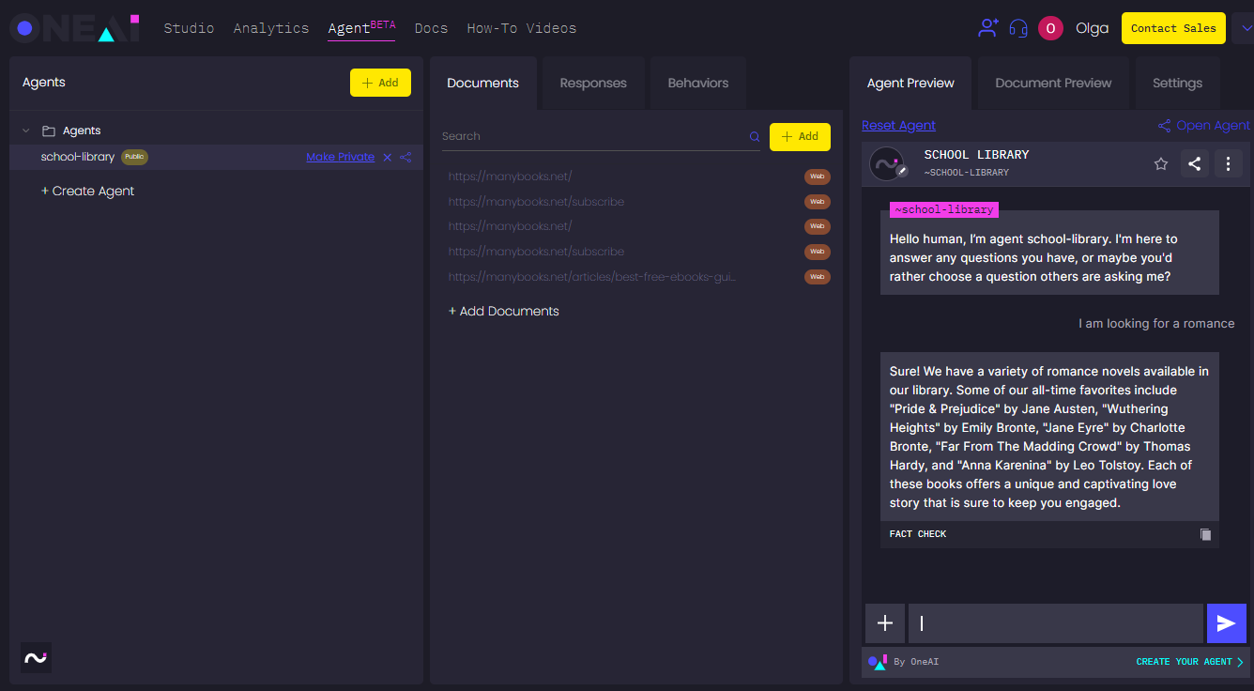Screen dimensions: 1254x691
Task: Open the headset support icon
Action: tap(1018, 28)
